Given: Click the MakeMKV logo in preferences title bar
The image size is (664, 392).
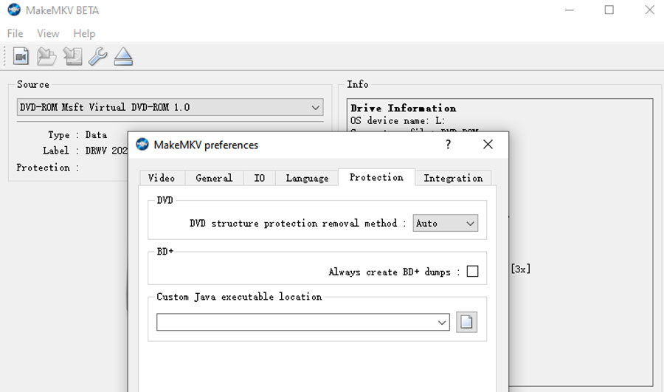Looking at the screenshot, I should click(142, 145).
